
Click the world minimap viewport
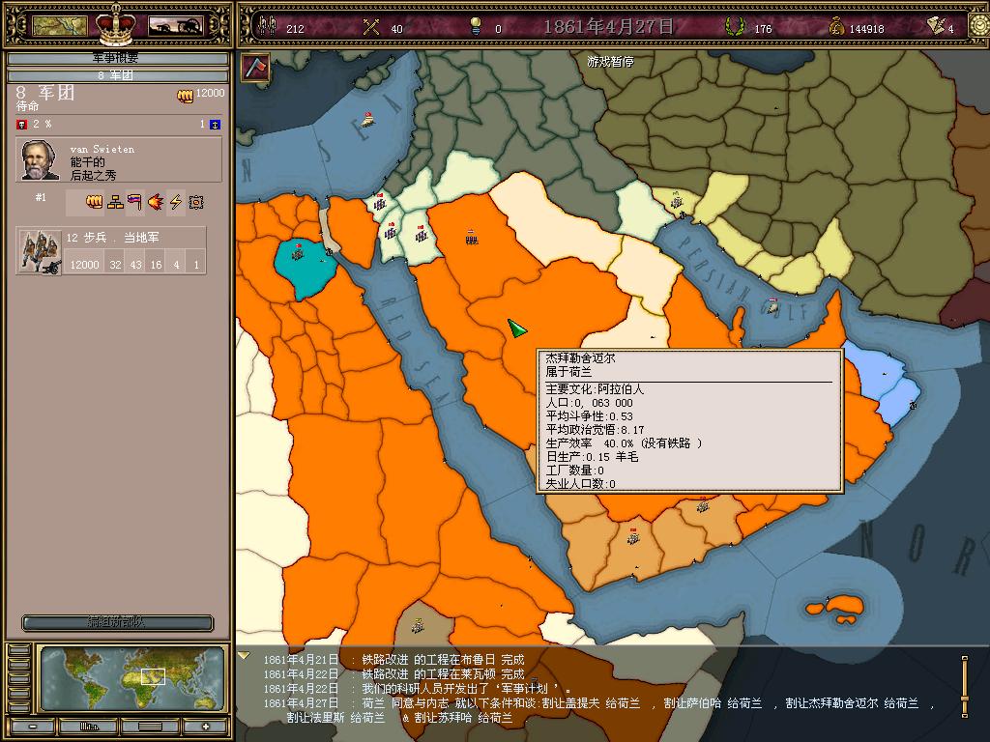coord(131,678)
